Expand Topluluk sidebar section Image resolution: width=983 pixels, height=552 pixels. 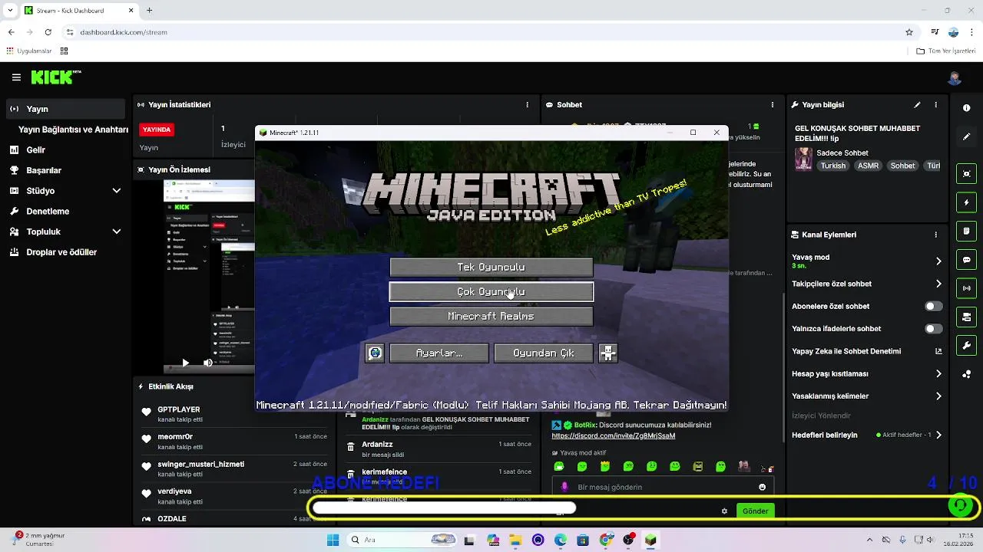tap(117, 232)
